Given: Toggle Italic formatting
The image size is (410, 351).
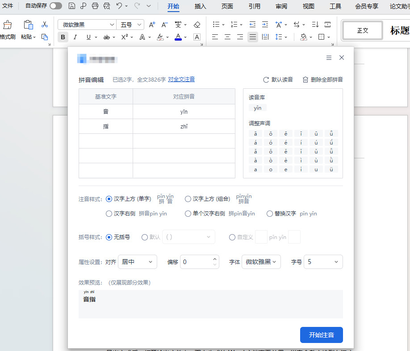Looking at the screenshot, I should click(75, 37).
